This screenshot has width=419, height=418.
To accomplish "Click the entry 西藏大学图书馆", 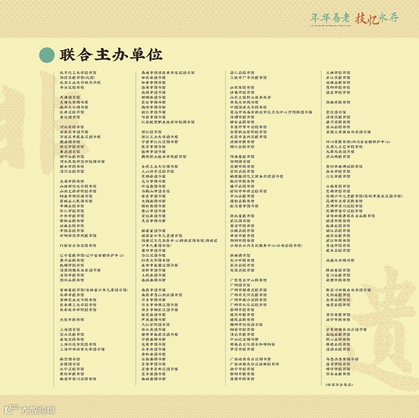I will tap(340, 260).
